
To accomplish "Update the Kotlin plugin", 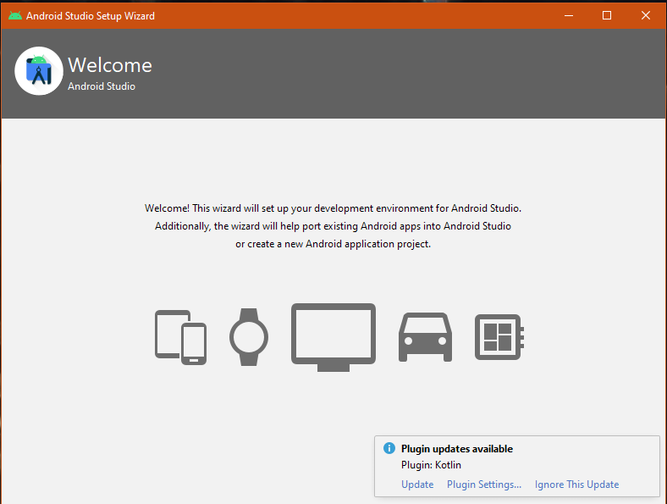I will (417, 485).
